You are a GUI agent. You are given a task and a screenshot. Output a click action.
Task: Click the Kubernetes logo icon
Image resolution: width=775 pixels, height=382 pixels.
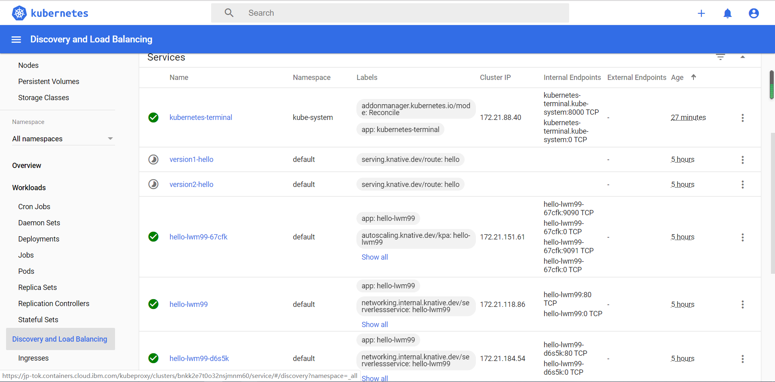[x=19, y=13]
